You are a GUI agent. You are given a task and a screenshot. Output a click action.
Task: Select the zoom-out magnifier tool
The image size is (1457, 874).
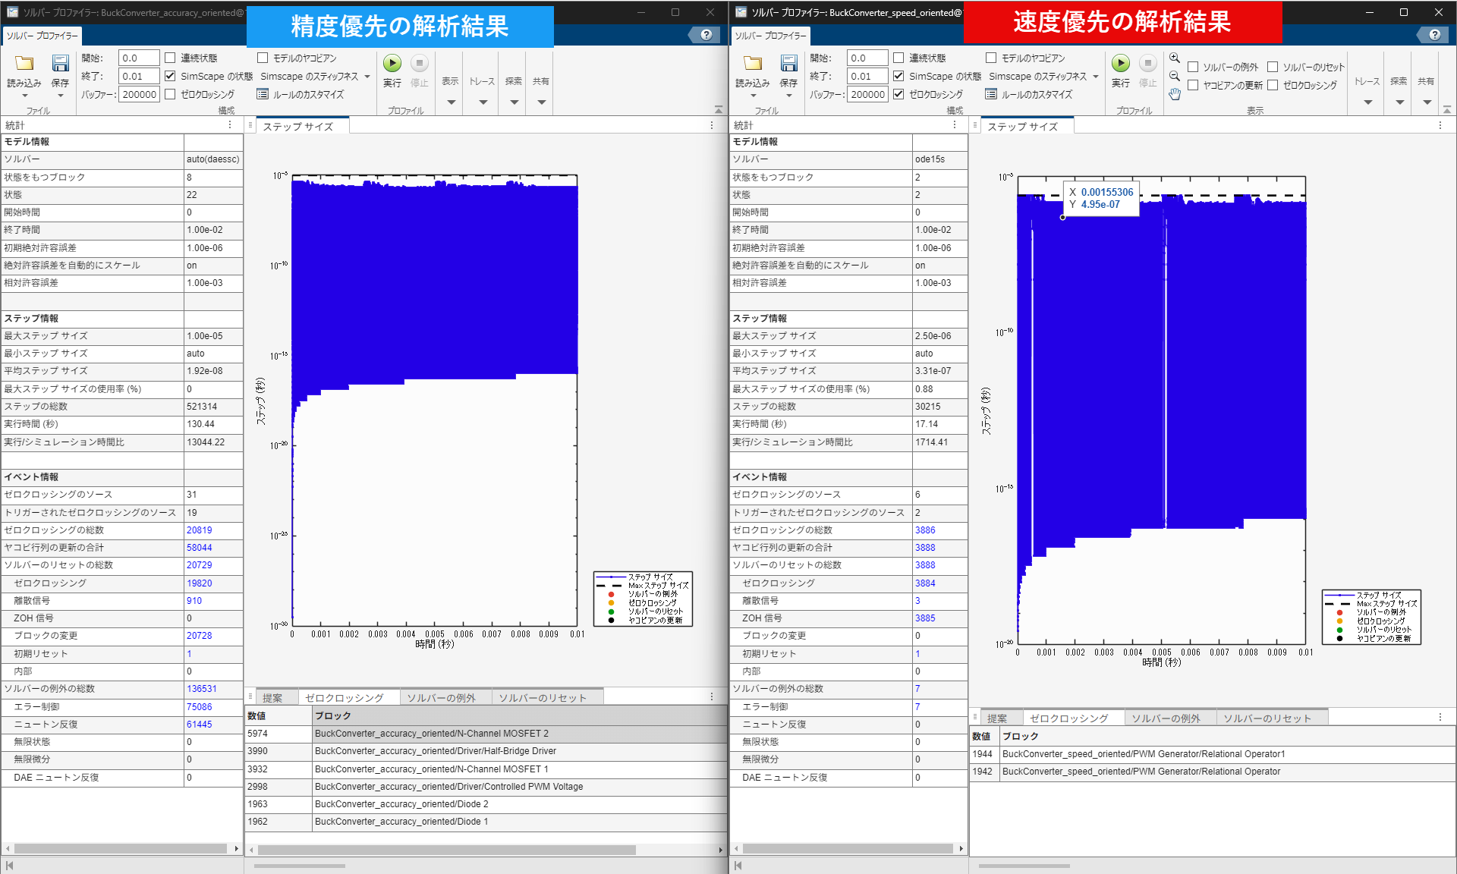tap(1174, 76)
